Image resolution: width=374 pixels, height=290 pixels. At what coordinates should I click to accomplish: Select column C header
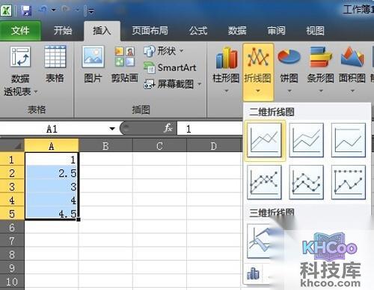click(x=159, y=146)
